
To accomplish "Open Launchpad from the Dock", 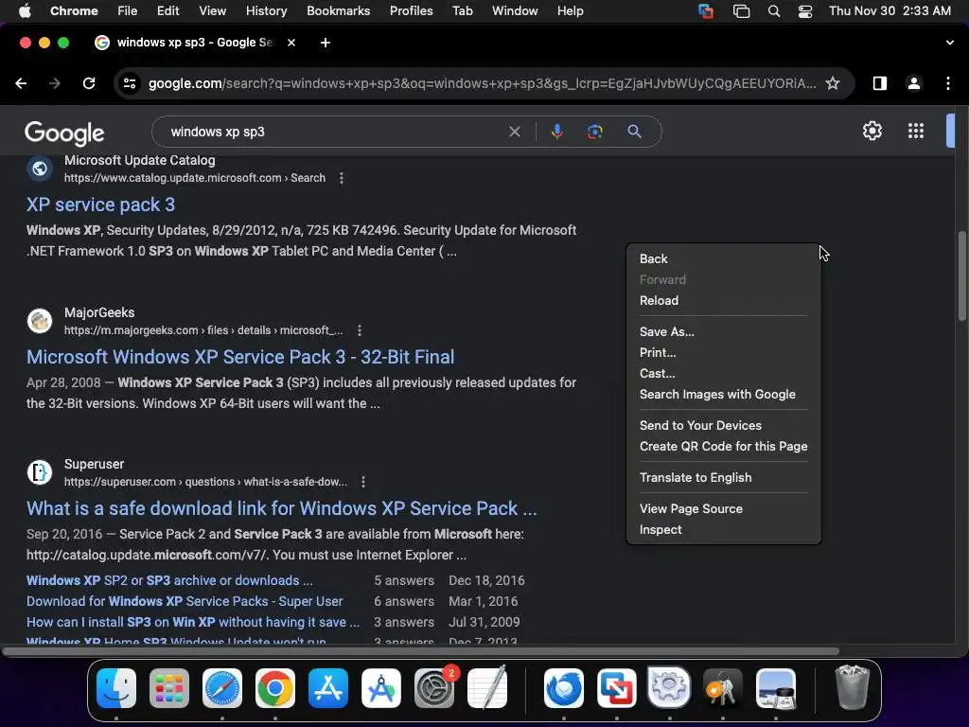I will click(x=168, y=688).
